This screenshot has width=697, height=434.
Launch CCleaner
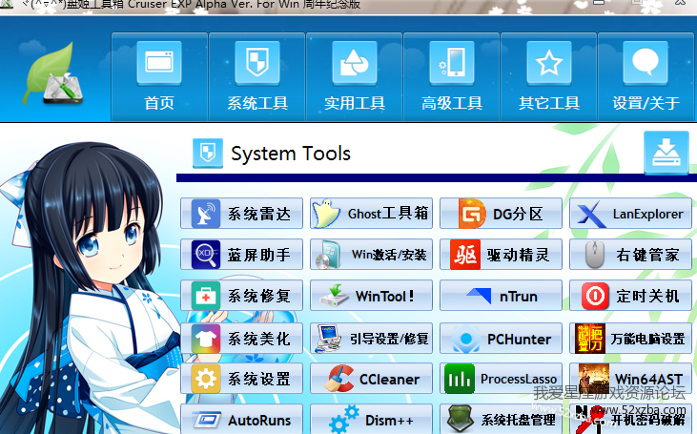373,379
